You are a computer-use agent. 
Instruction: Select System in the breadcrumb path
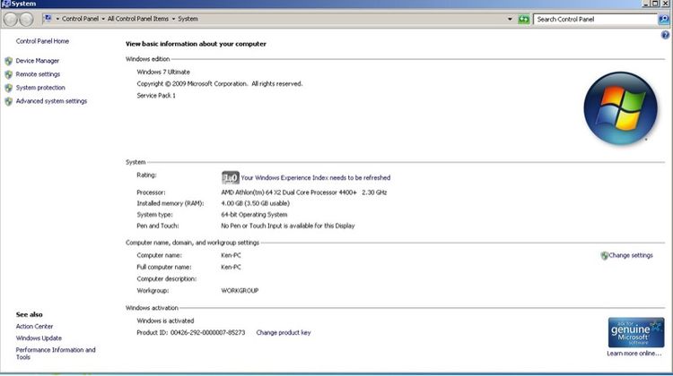click(188, 19)
